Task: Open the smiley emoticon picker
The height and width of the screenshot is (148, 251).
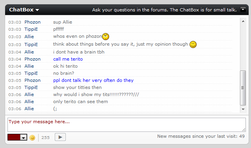Action: [x=32, y=137]
